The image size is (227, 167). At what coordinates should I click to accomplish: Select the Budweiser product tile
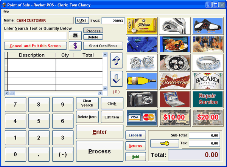(175, 81)
